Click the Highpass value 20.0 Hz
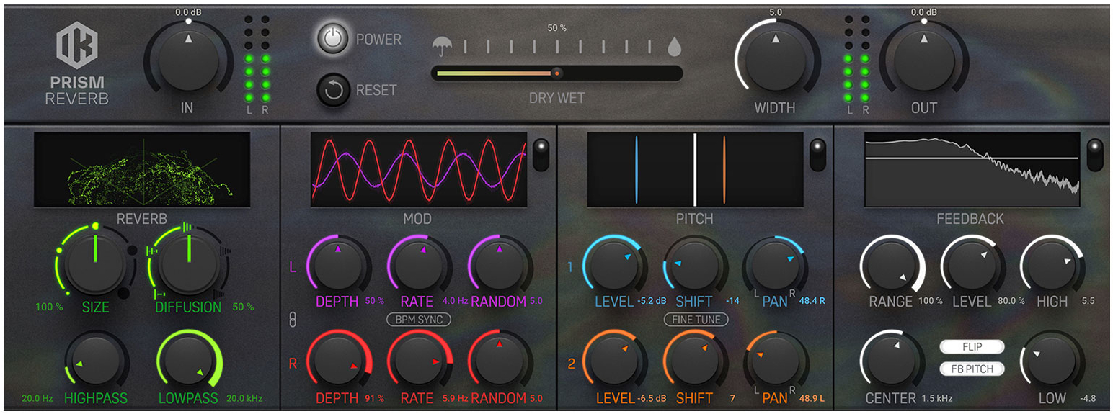1113x414 pixels. 37,398
